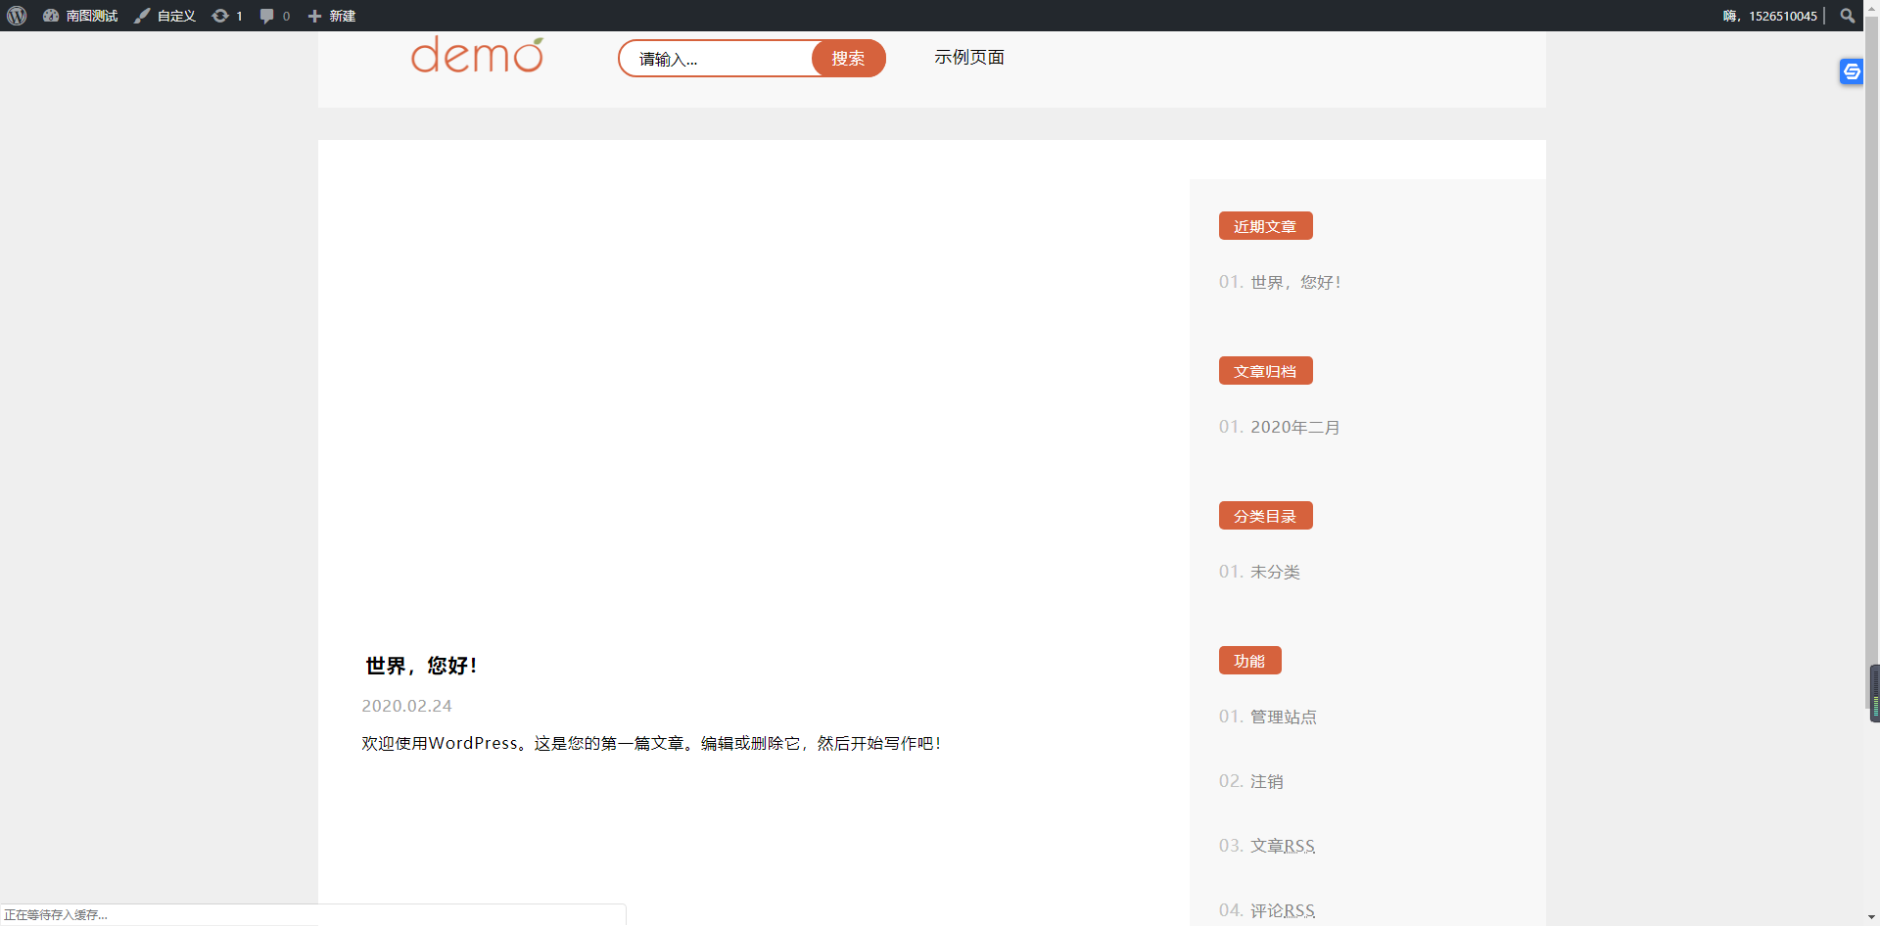
Task: Open recent post 世界，您好！ in sidebar
Action: [x=1295, y=282]
